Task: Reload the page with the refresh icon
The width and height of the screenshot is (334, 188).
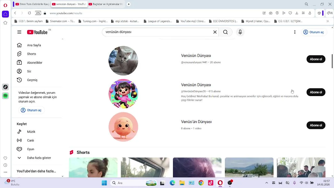Action: tap(29, 13)
